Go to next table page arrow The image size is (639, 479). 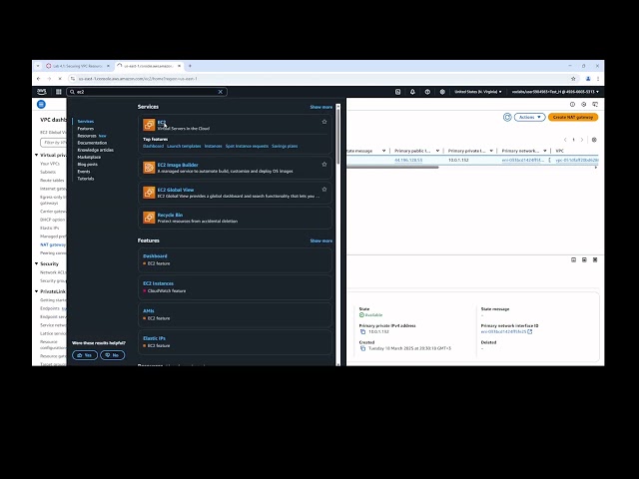click(x=582, y=140)
